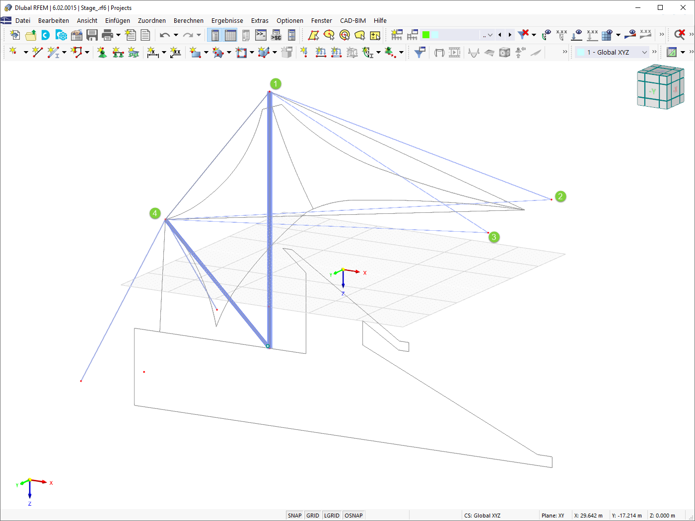Go to next load case arrow

(x=510, y=35)
